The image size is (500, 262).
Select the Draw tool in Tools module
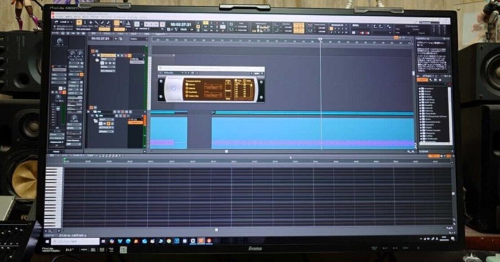(x=102, y=23)
